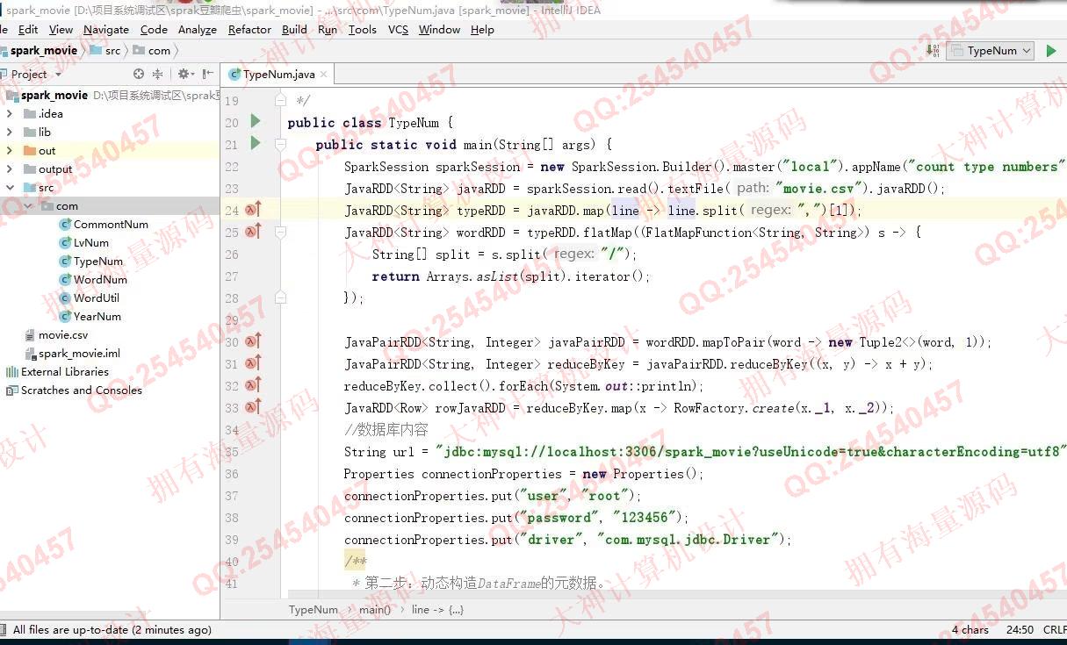Click the lambda gutter icon on line 30
This screenshot has width=1067, height=645.
(253, 340)
